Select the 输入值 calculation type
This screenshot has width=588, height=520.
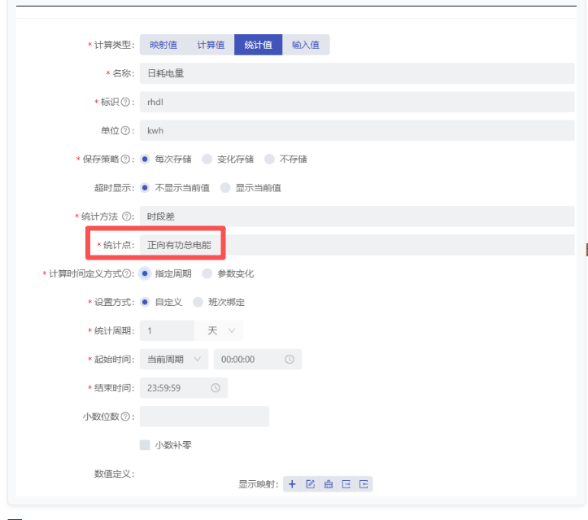[x=306, y=45]
